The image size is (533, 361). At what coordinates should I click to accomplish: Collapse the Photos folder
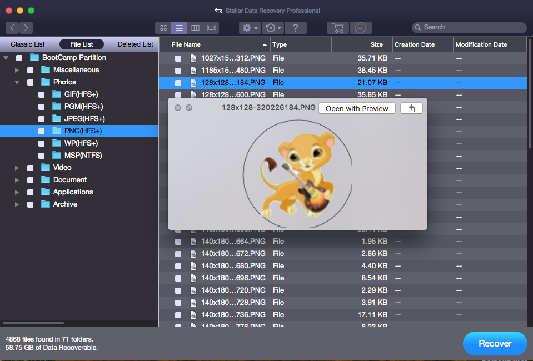17,83
